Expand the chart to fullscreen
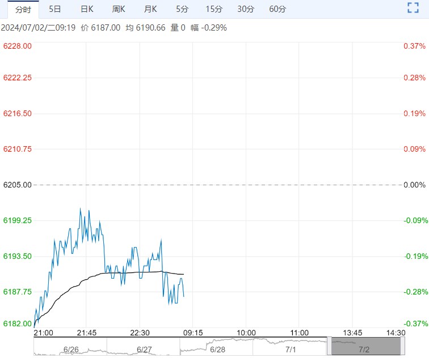 (x=413, y=8)
